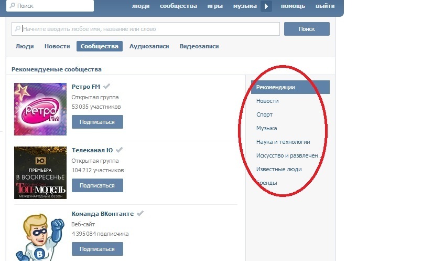Open люди in the top menu
The image size is (433, 261).
coord(140,6)
